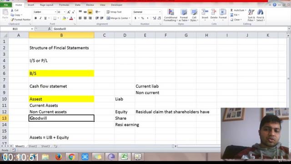The height and width of the screenshot is (164, 291).
Task: Open Firefox from the taskbar
Action: coord(59,157)
